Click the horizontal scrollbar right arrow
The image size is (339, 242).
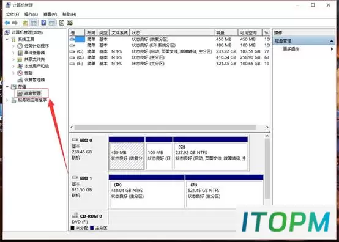tap(267, 127)
